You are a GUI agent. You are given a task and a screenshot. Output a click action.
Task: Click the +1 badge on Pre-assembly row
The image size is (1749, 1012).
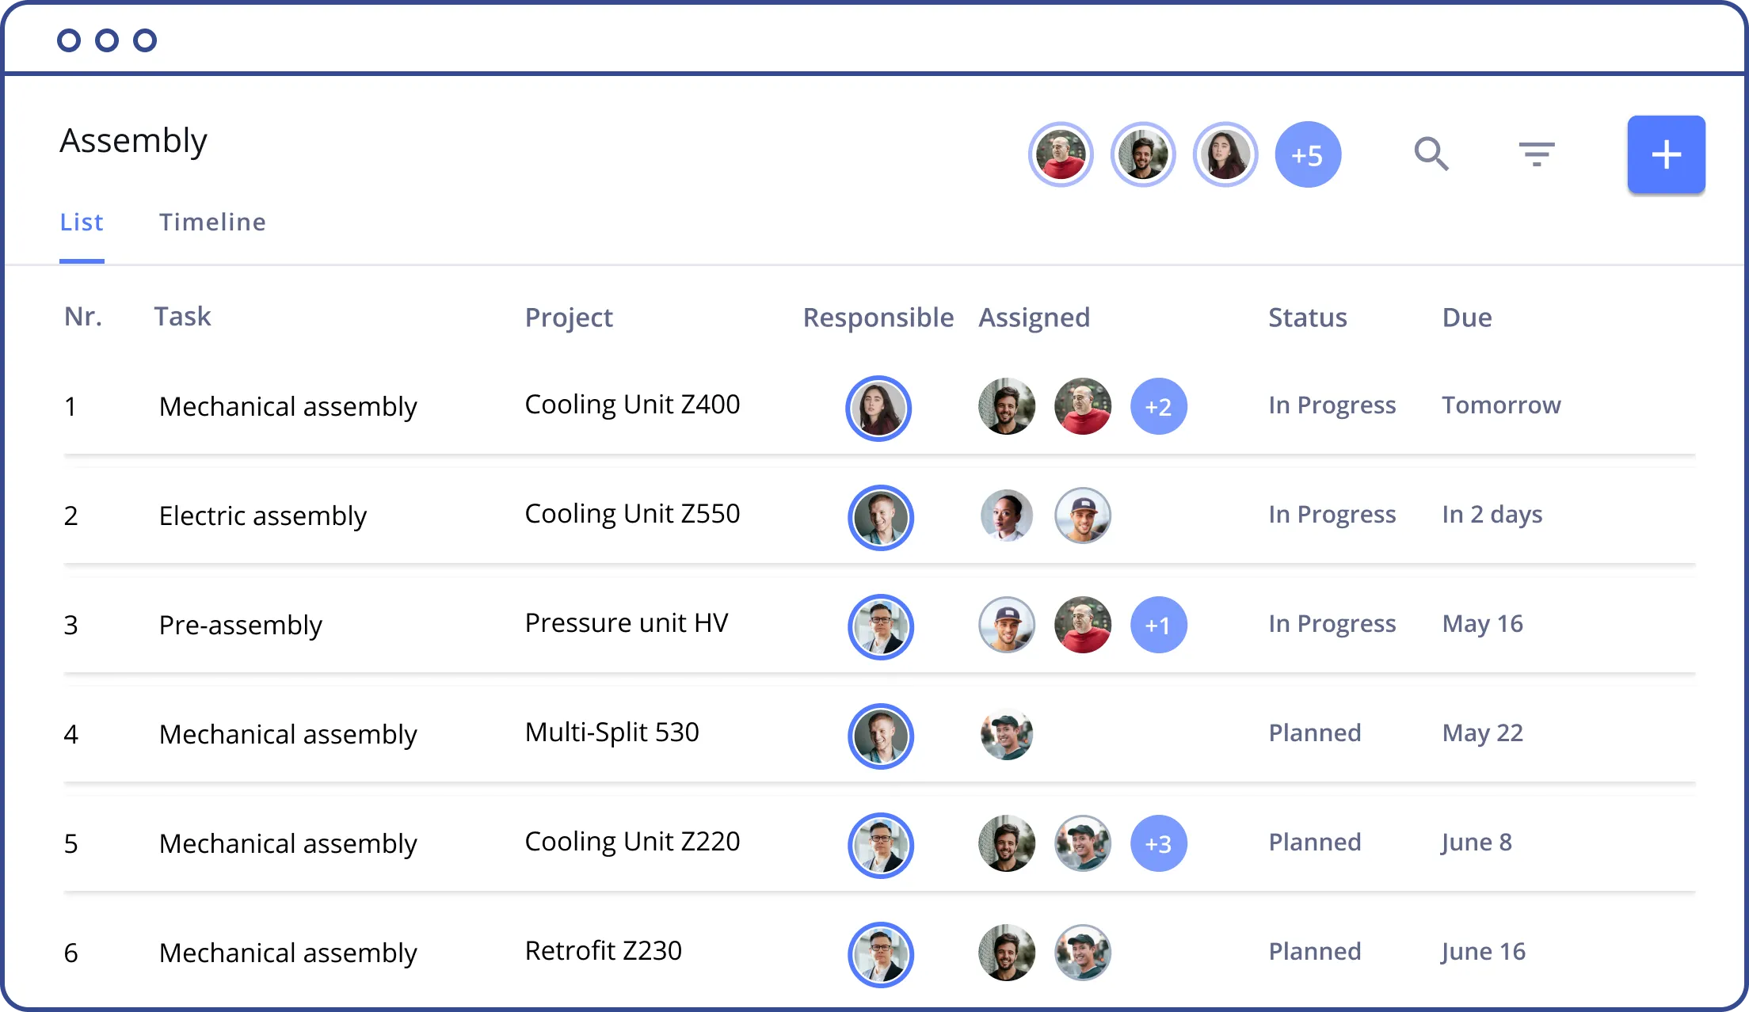point(1159,626)
